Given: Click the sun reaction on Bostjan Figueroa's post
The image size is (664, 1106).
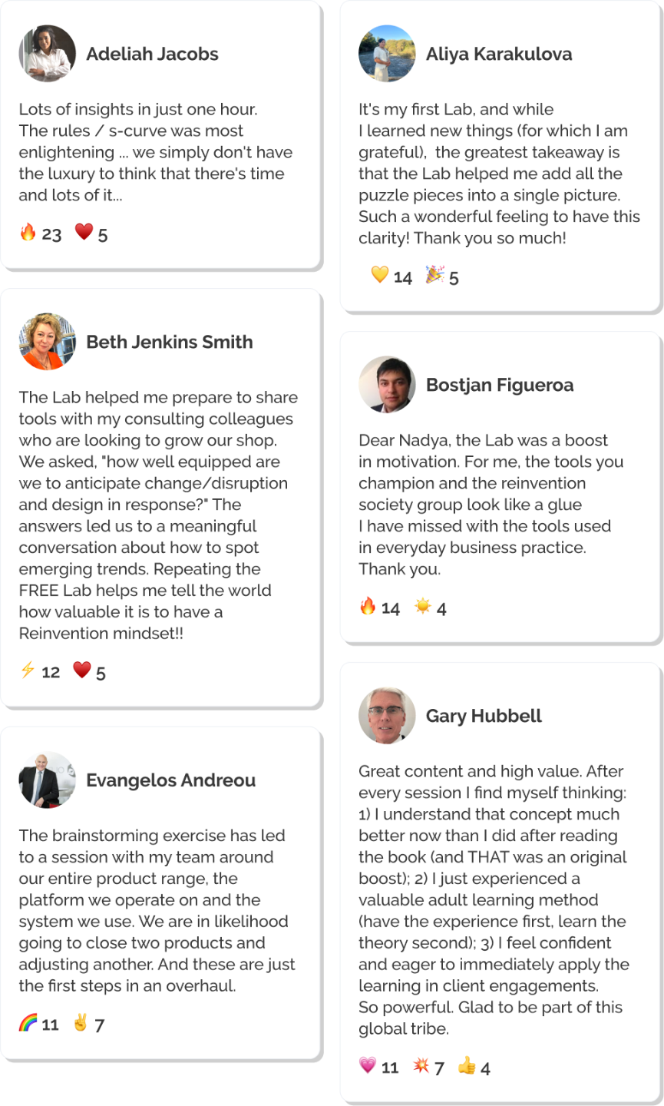Looking at the screenshot, I should (x=423, y=606).
